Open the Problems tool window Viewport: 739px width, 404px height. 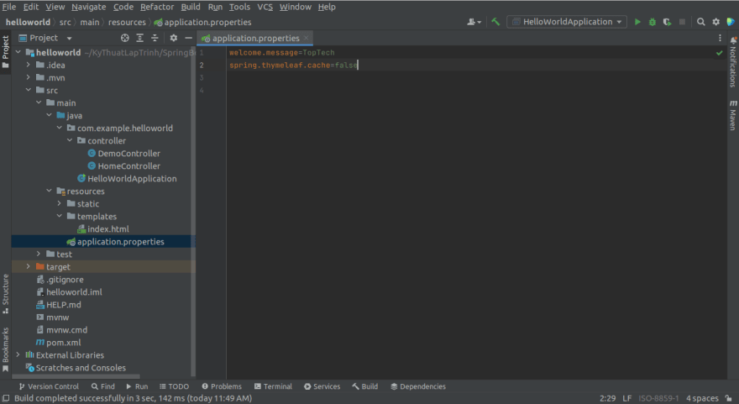click(222, 386)
